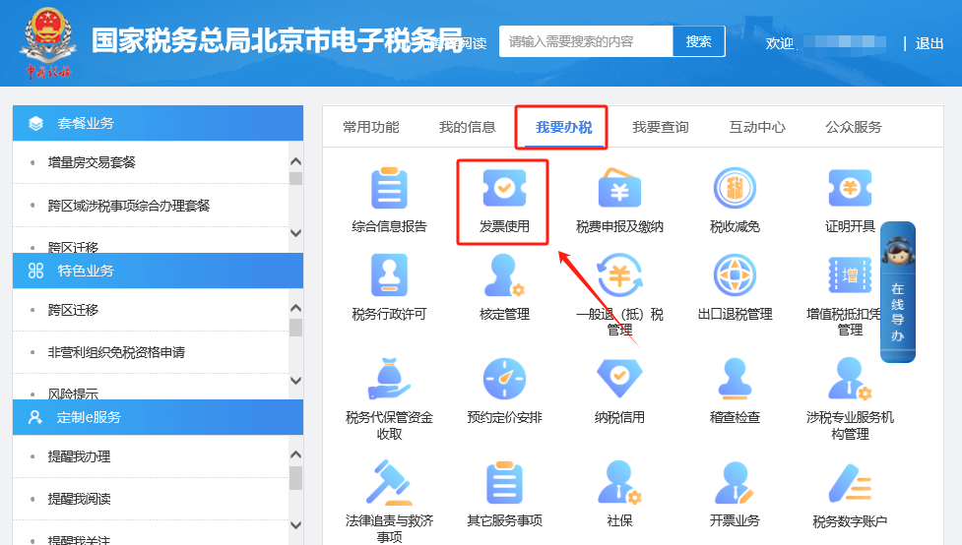The width and height of the screenshot is (962, 545).
Task: Click the 搜索 search button
Action: click(x=699, y=41)
